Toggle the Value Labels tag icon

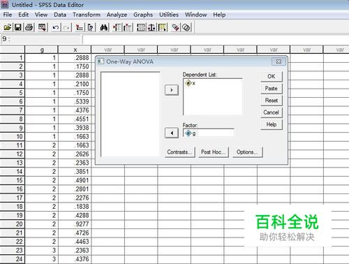175,27
